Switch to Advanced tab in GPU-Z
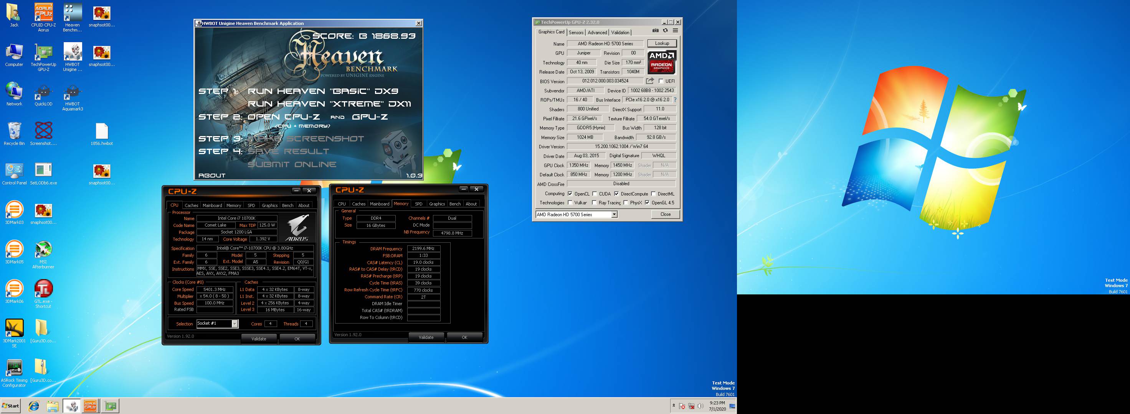 pyautogui.click(x=597, y=33)
